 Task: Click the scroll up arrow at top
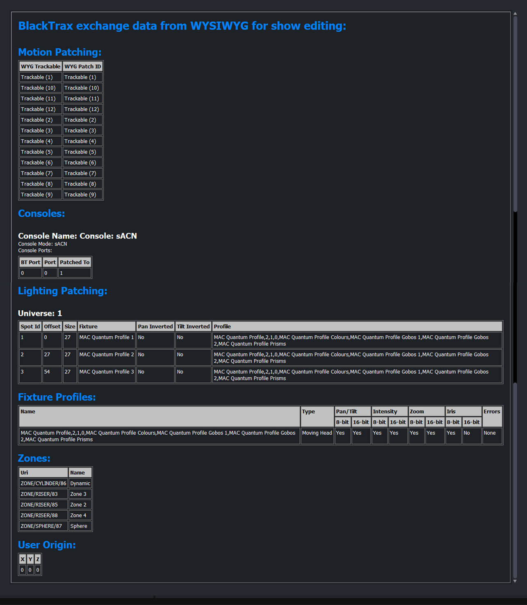(x=515, y=14)
